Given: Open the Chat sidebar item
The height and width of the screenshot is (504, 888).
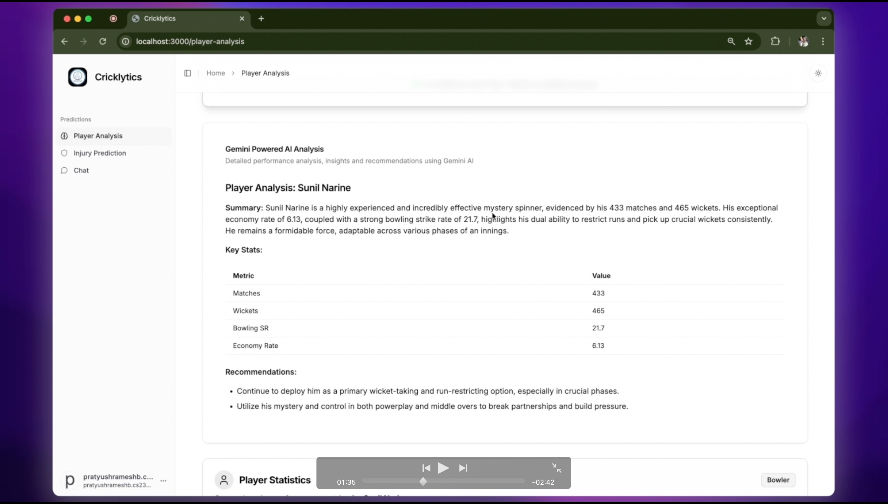Looking at the screenshot, I should [x=81, y=170].
